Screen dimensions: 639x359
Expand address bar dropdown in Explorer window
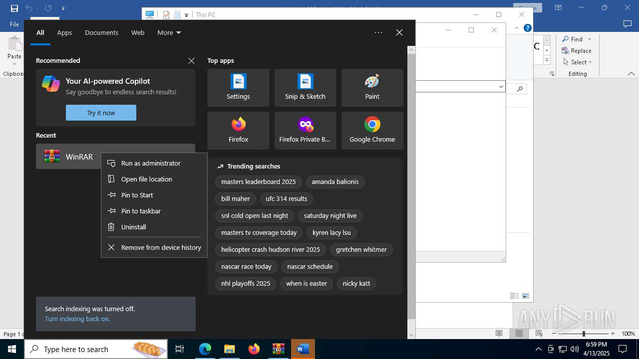501,87
